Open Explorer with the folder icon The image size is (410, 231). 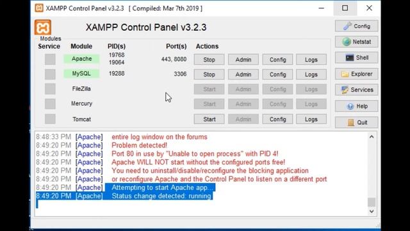356,74
